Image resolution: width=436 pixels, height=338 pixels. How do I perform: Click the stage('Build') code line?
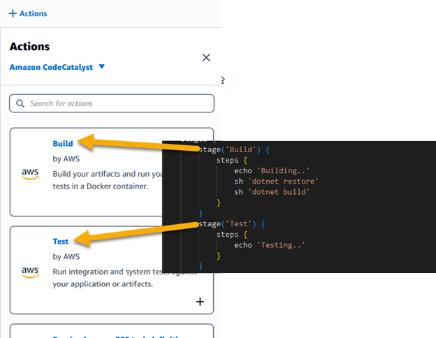point(234,149)
